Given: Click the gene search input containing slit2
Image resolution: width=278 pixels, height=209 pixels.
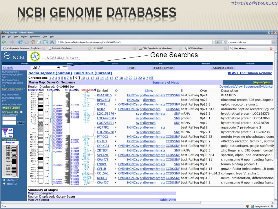Looking at the screenshot, I should [x=49, y=68].
